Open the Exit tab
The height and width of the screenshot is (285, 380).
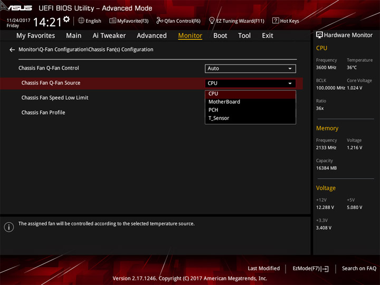coord(268,36)
